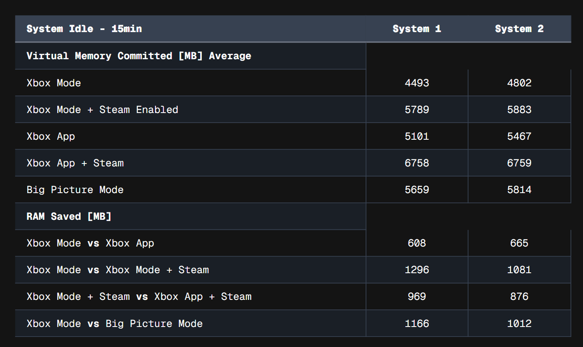The image size is (583, 347).
Task: Select value 5659 in the table
Action: (x=417, y=190)
